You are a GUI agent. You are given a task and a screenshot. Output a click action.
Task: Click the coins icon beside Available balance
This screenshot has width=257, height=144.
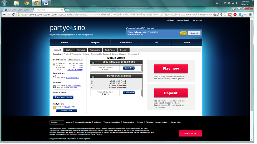point(54,64)
